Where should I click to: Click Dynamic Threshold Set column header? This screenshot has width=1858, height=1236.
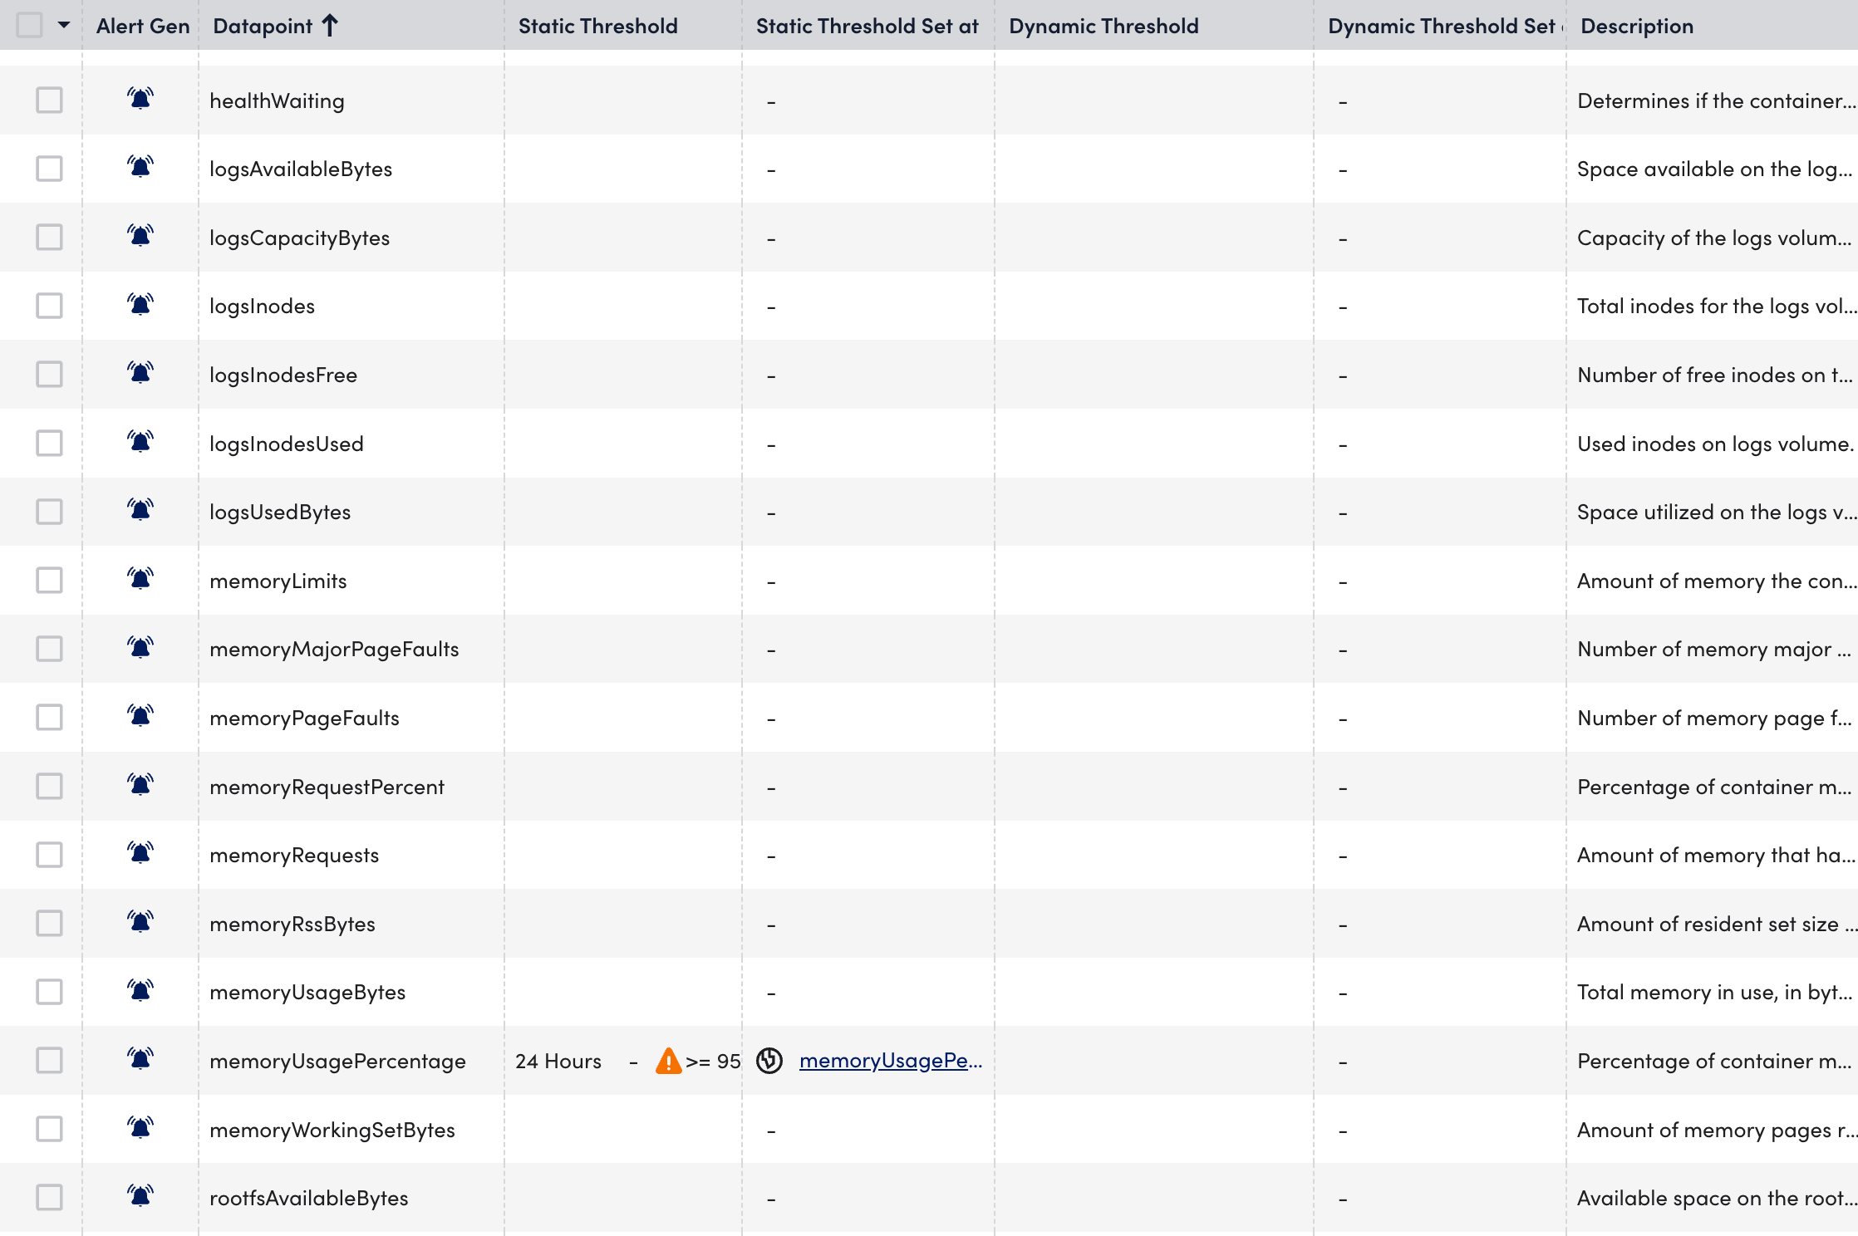pyautogui.click(x=1445, y=26)
